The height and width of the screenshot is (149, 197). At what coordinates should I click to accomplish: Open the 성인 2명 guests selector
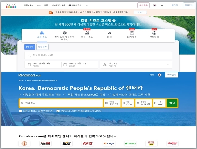click(136, 65)
